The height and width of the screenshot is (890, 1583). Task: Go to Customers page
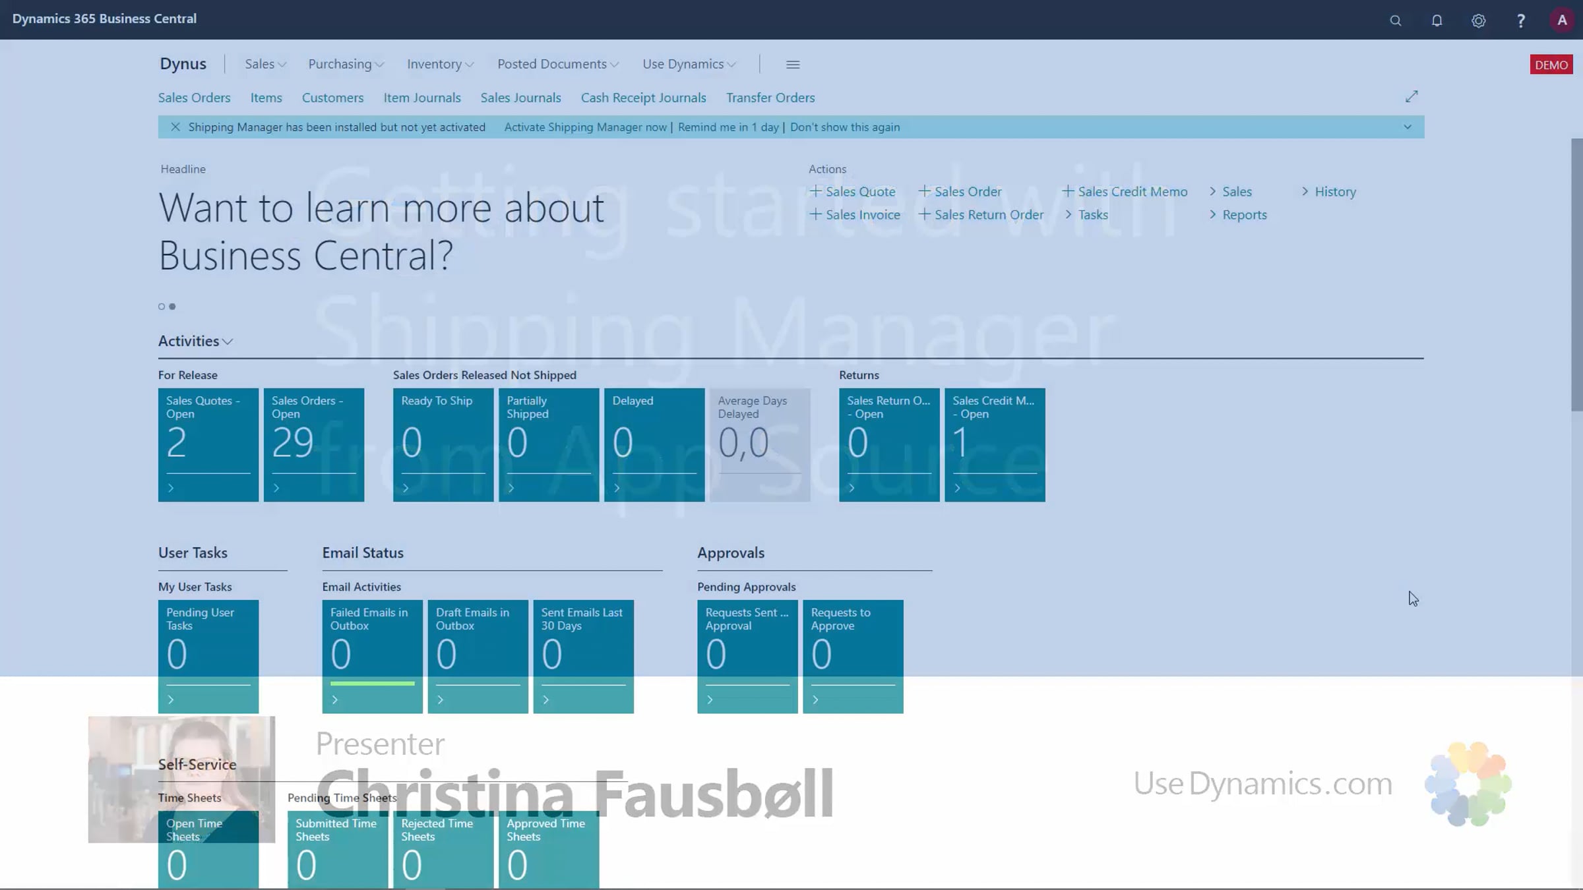(x=332, y=98)
